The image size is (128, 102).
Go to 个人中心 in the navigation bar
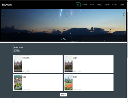[x=114, y=5]
